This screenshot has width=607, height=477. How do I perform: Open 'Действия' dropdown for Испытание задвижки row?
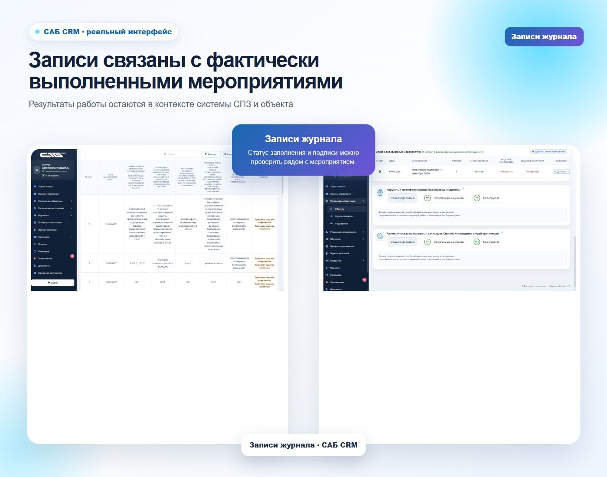point(561,172)
